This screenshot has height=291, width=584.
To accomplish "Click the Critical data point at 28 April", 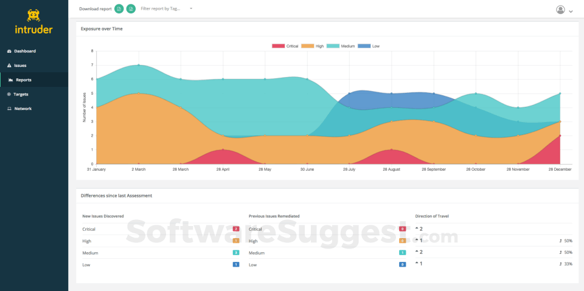I will click(223, 149).
